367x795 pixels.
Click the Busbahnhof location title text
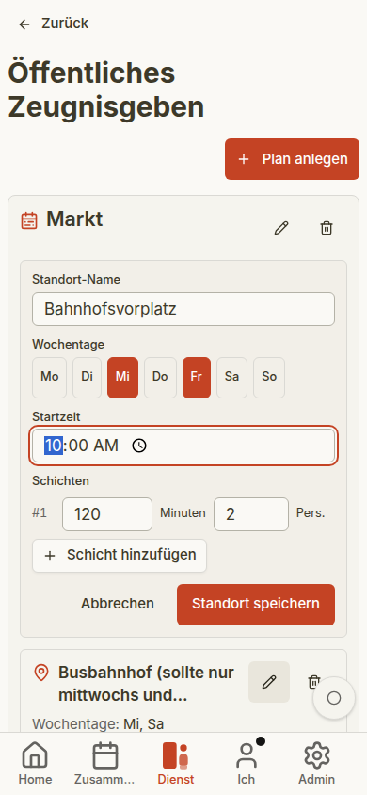(x=146, y=684)
